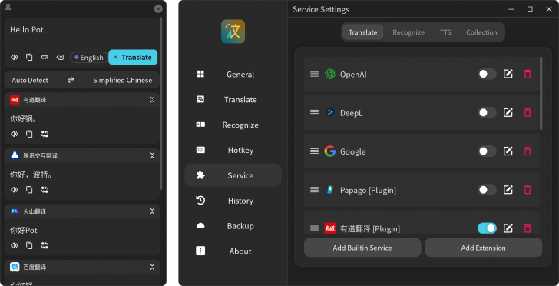Click Add Builtin Service button
Screen dimensions: 559x286
pos(362,248)
